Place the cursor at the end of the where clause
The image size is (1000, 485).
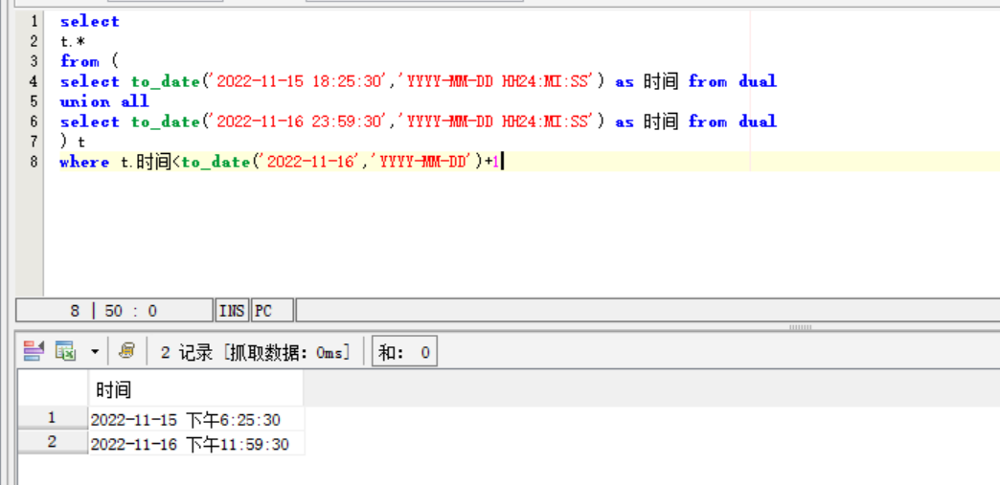point(503,162)
